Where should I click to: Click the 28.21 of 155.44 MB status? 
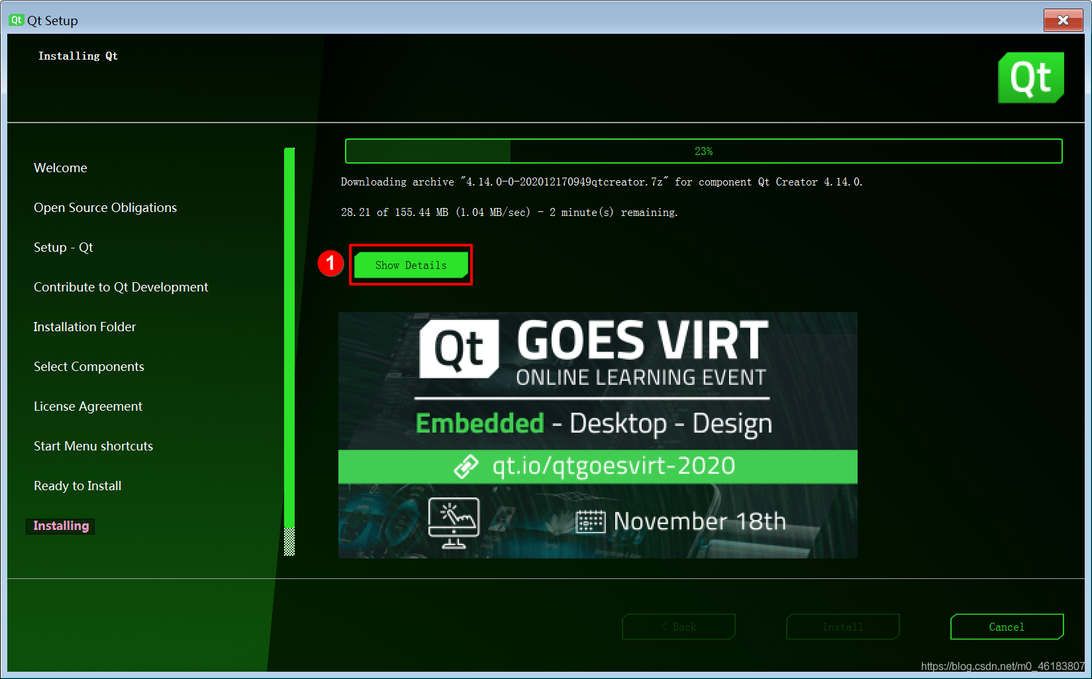click(x=509, y=212)
